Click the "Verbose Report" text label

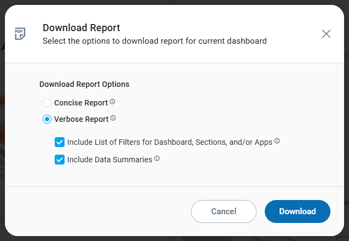tap(81, 119)
